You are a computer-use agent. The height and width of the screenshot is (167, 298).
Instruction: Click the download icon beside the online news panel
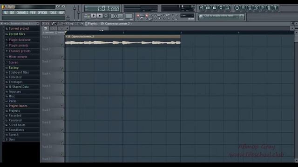(x=242, y=17)
